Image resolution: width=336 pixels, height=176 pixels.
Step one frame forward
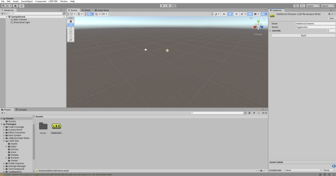pyautogui.click(x=174, y=6)
